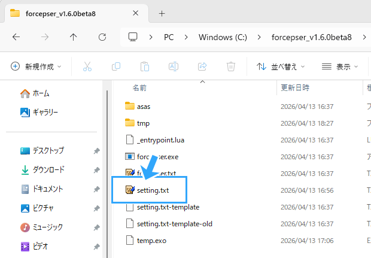Open ビデオ in quick access
The height and width of the screenshot is (258, 371).
pyautogui.click(x=34, y=247)
